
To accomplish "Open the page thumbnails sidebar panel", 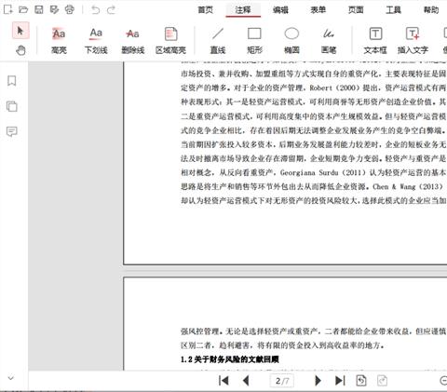I will point(12,106).
